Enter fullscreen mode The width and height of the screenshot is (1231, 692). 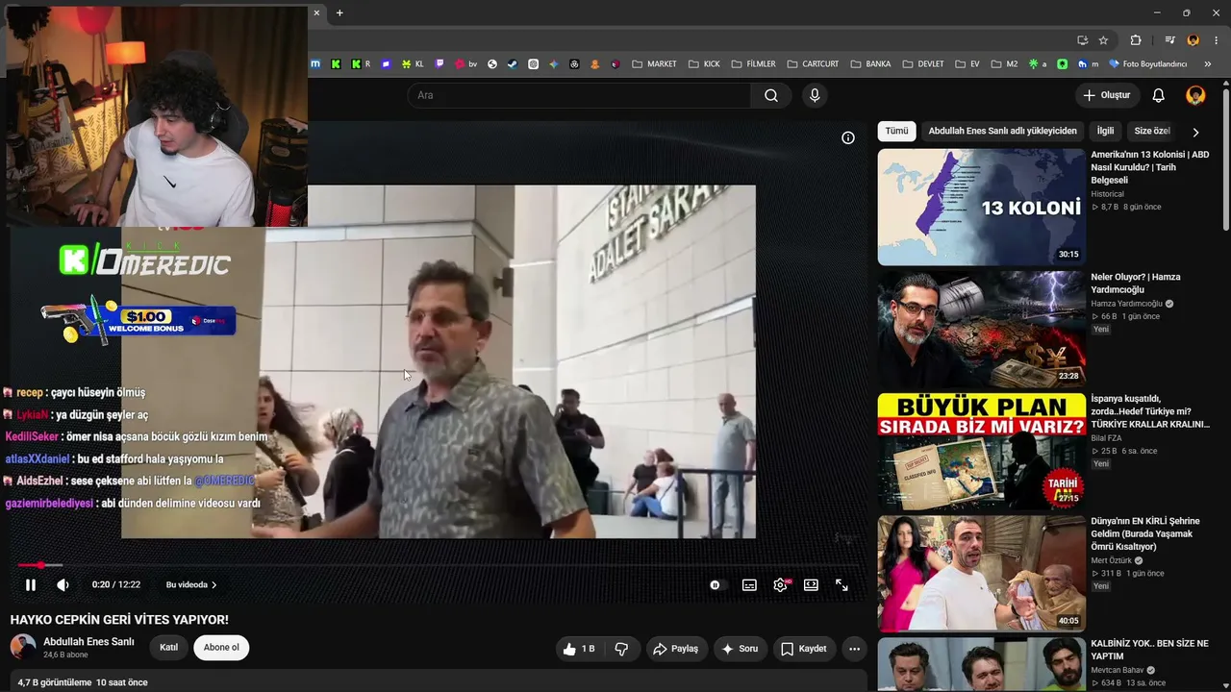click(x=842, y=584)
